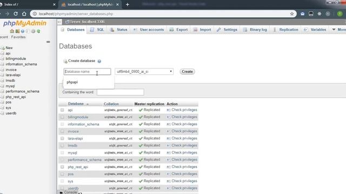Tick the checkbox for mysql database

pos(62,153)
